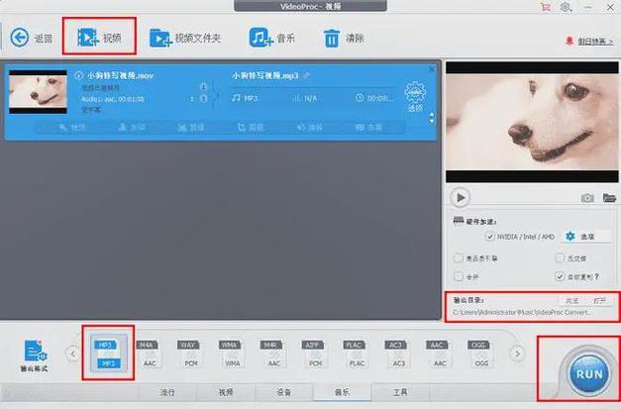621x409 pixels.
Task: Browse for an output folder with 浏览
Action: pos(571,301)
